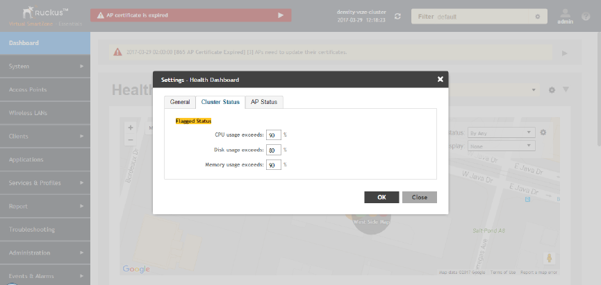
Task: Switch to the General tab
Action: [180, 102]
